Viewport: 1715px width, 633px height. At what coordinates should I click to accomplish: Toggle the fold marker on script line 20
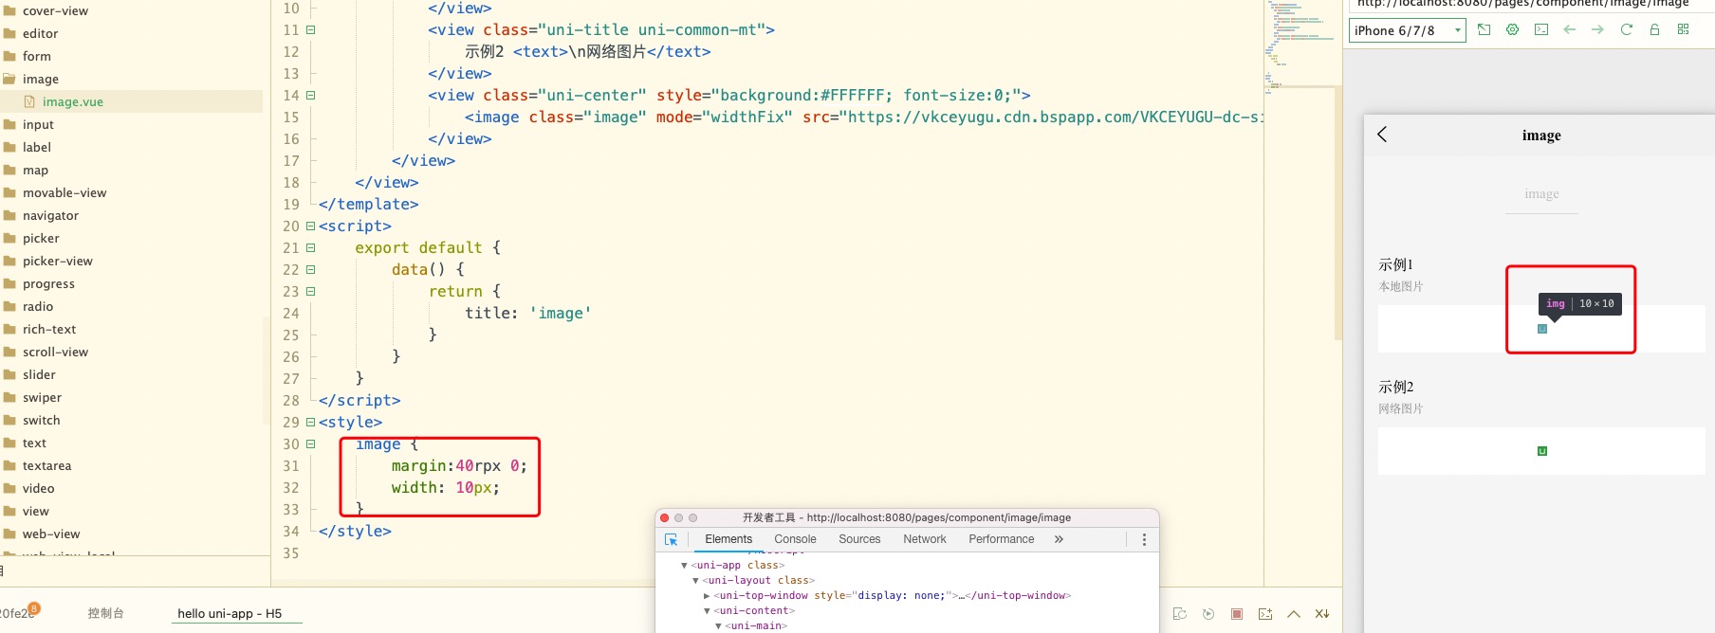[310, 226]
